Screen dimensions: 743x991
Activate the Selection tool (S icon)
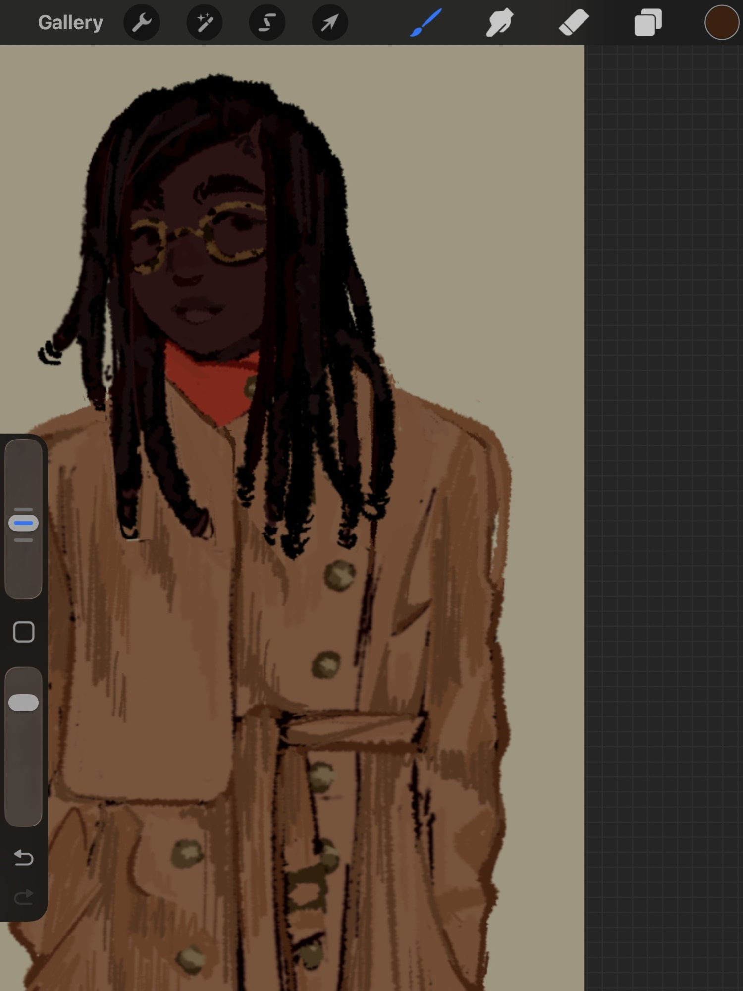267,22
